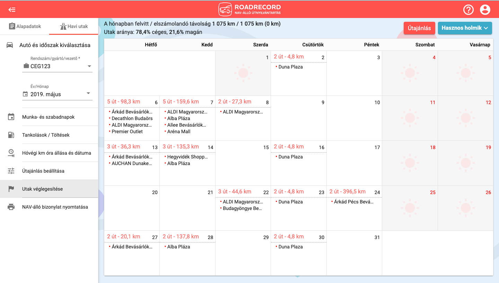Open day 8 summary 2 út - 27,3 km
499x283 pixels.
click(235, 102)
